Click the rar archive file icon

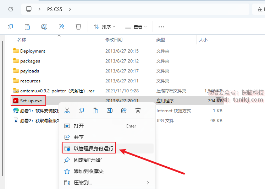16,91
